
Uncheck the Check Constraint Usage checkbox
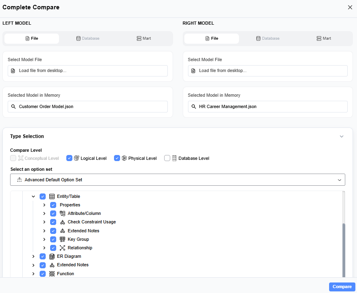tap(53, 222)
